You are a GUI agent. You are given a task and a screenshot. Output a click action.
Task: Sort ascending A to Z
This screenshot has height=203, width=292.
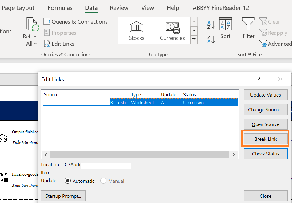pos(211,25)
